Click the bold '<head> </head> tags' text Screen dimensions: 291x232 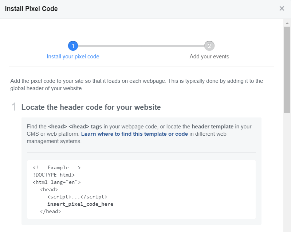coord(75,127)
